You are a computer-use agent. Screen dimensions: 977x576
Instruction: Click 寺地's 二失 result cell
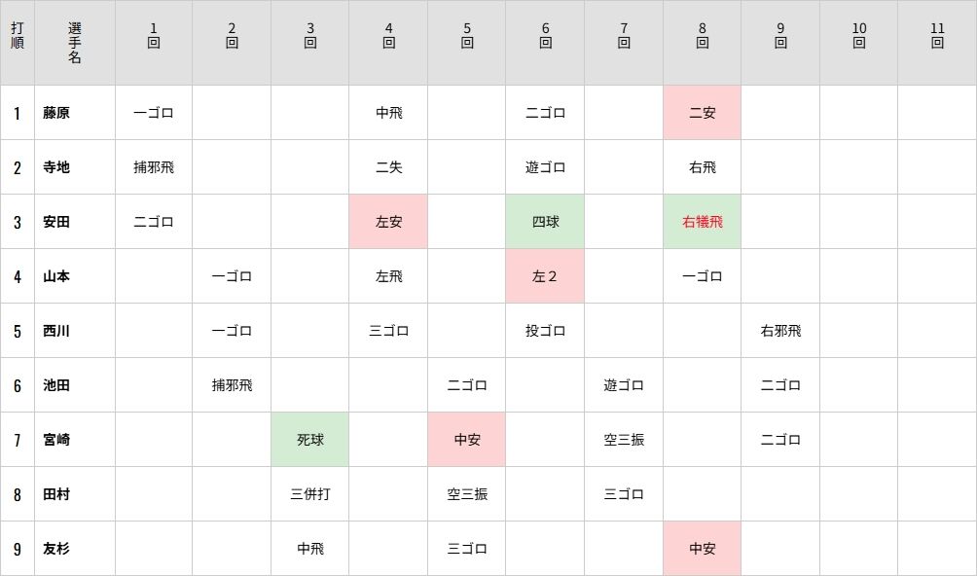[388, 167]
